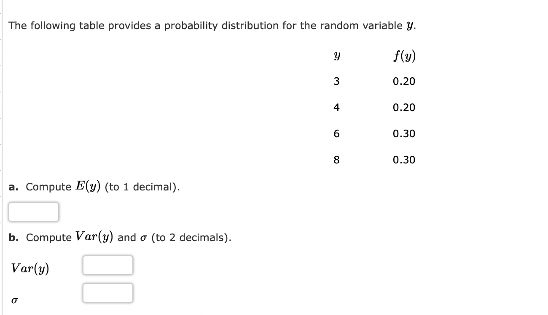Click the 0.30 value next to 8

coord(403,160)
